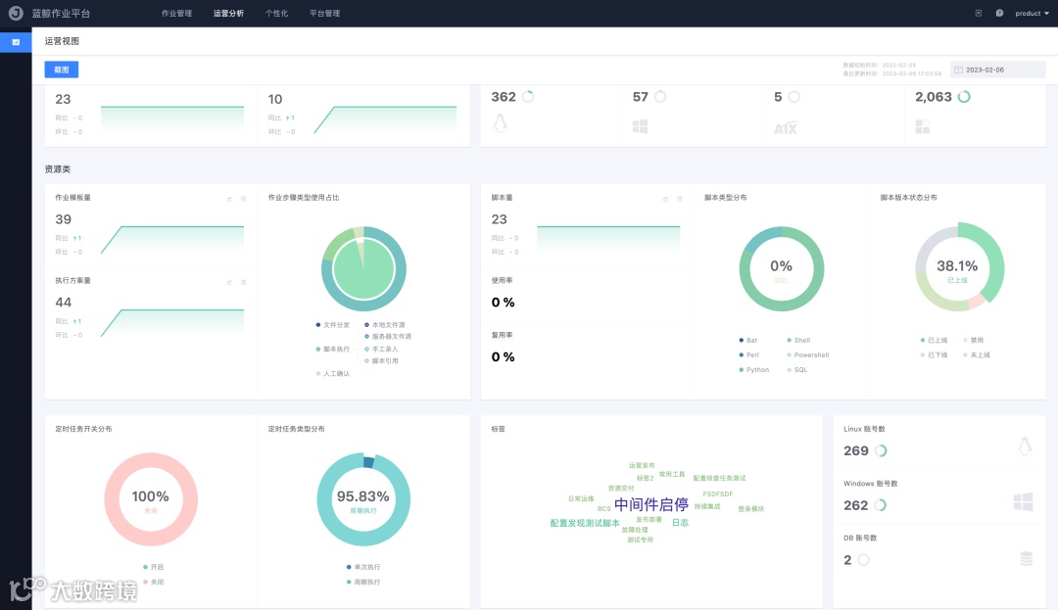Click the blue 截图 button
Image resolution: width=1058 pixels, height=610 pixels.
point(62,70)
